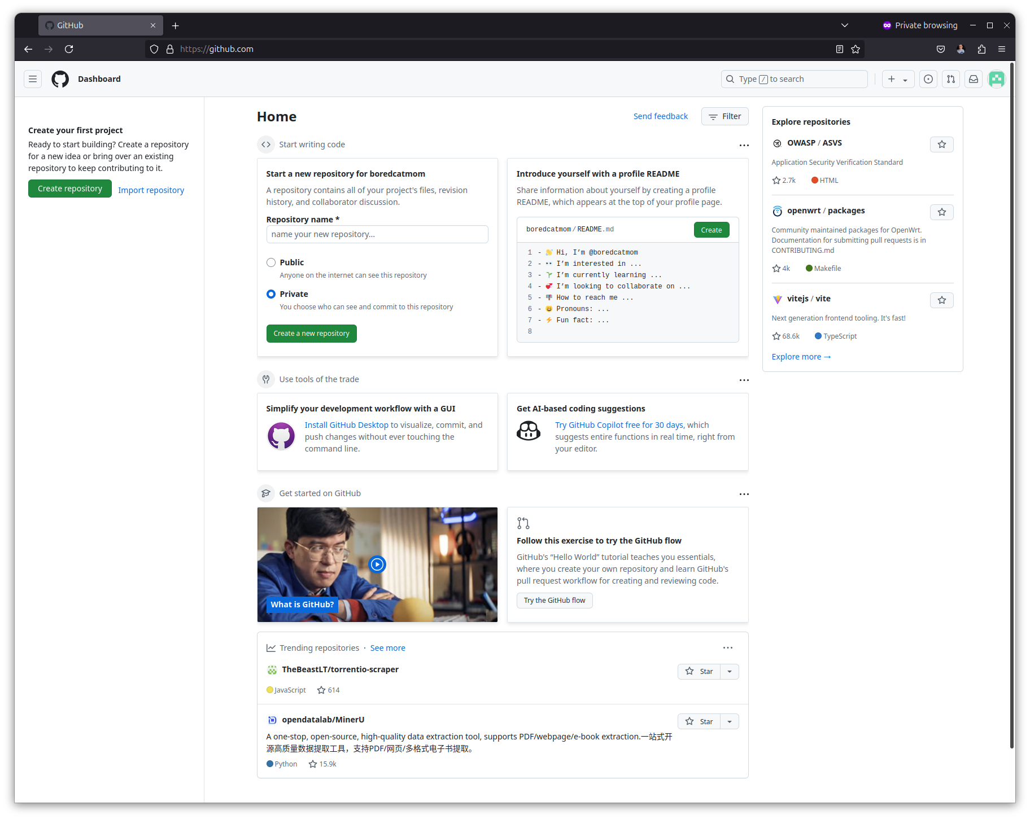
Task: Click the Copilot logo icon
Action: pos(529,431)
